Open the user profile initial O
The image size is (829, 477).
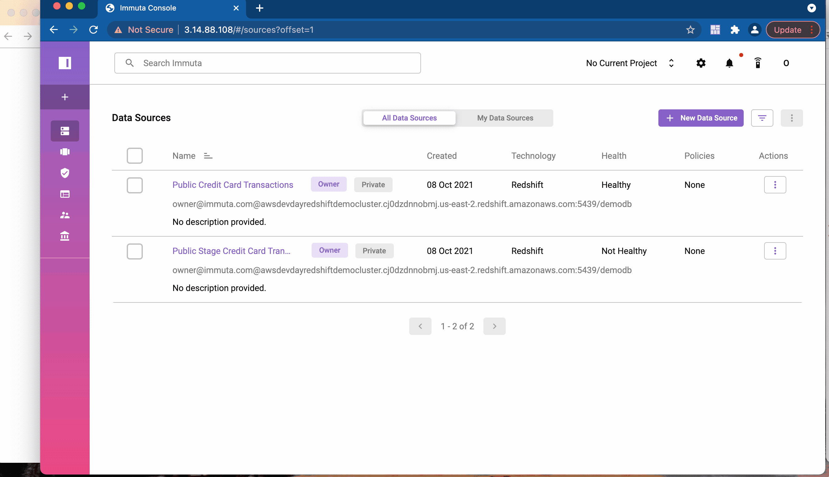[x=786, y=63]
